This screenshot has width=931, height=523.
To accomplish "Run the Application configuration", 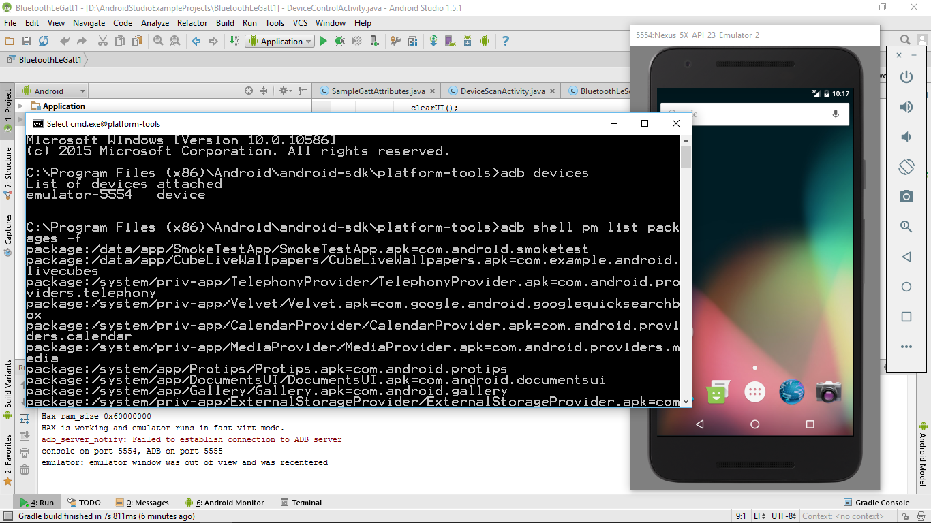I will [322, 41].
